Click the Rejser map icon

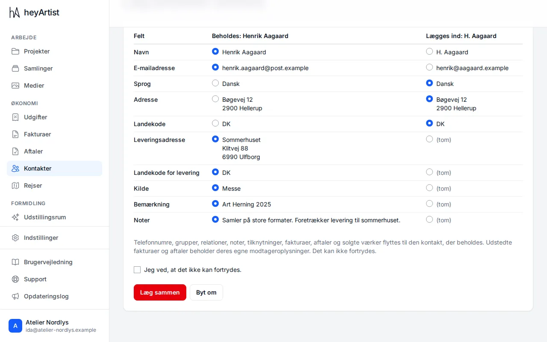pos(15,186)
